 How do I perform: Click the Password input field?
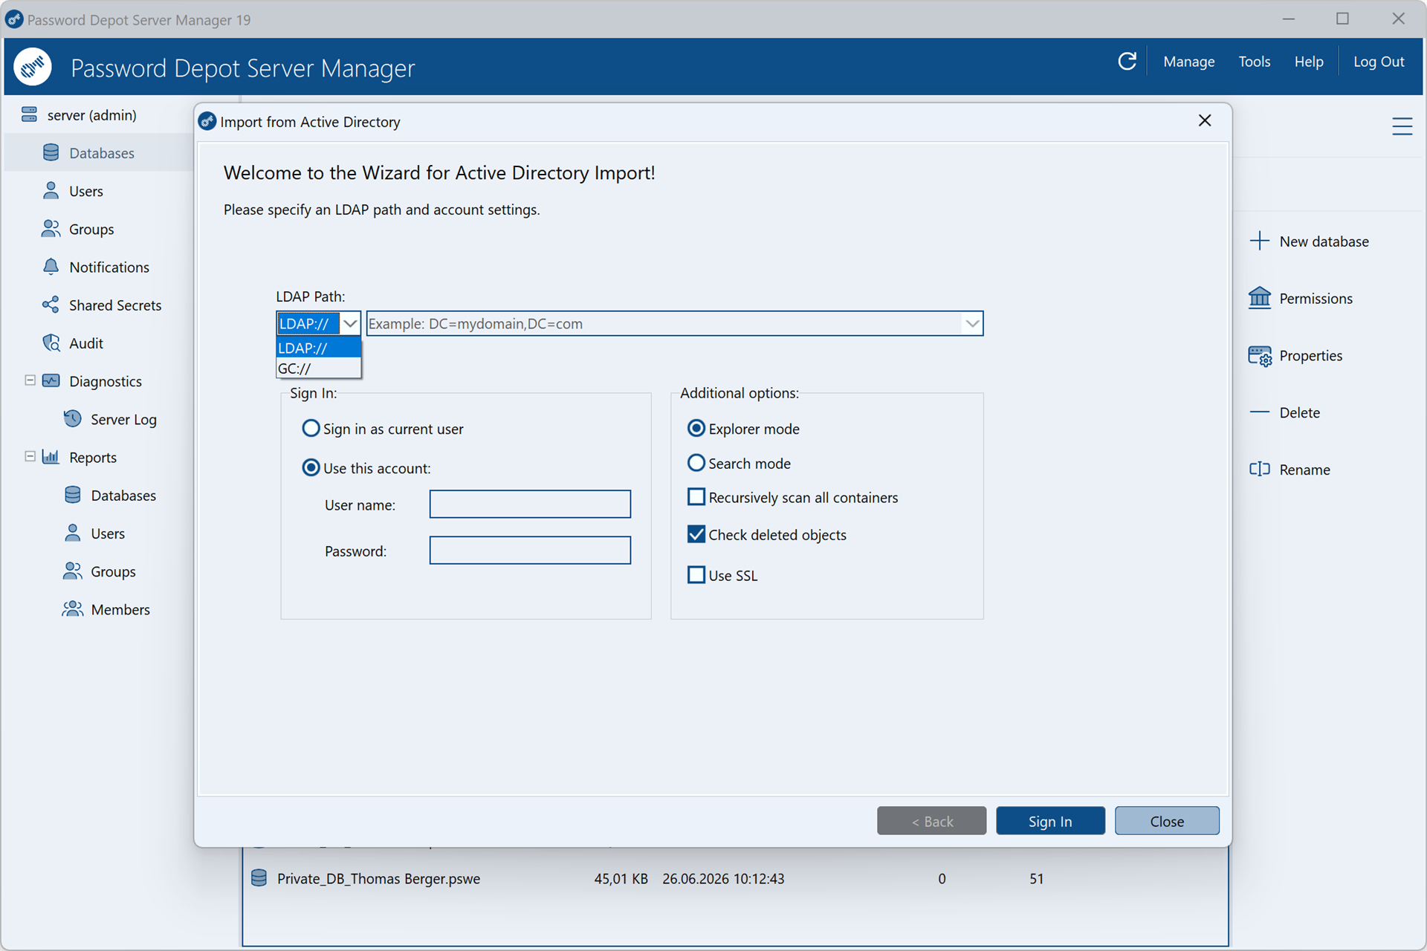(x=530, y=551)
